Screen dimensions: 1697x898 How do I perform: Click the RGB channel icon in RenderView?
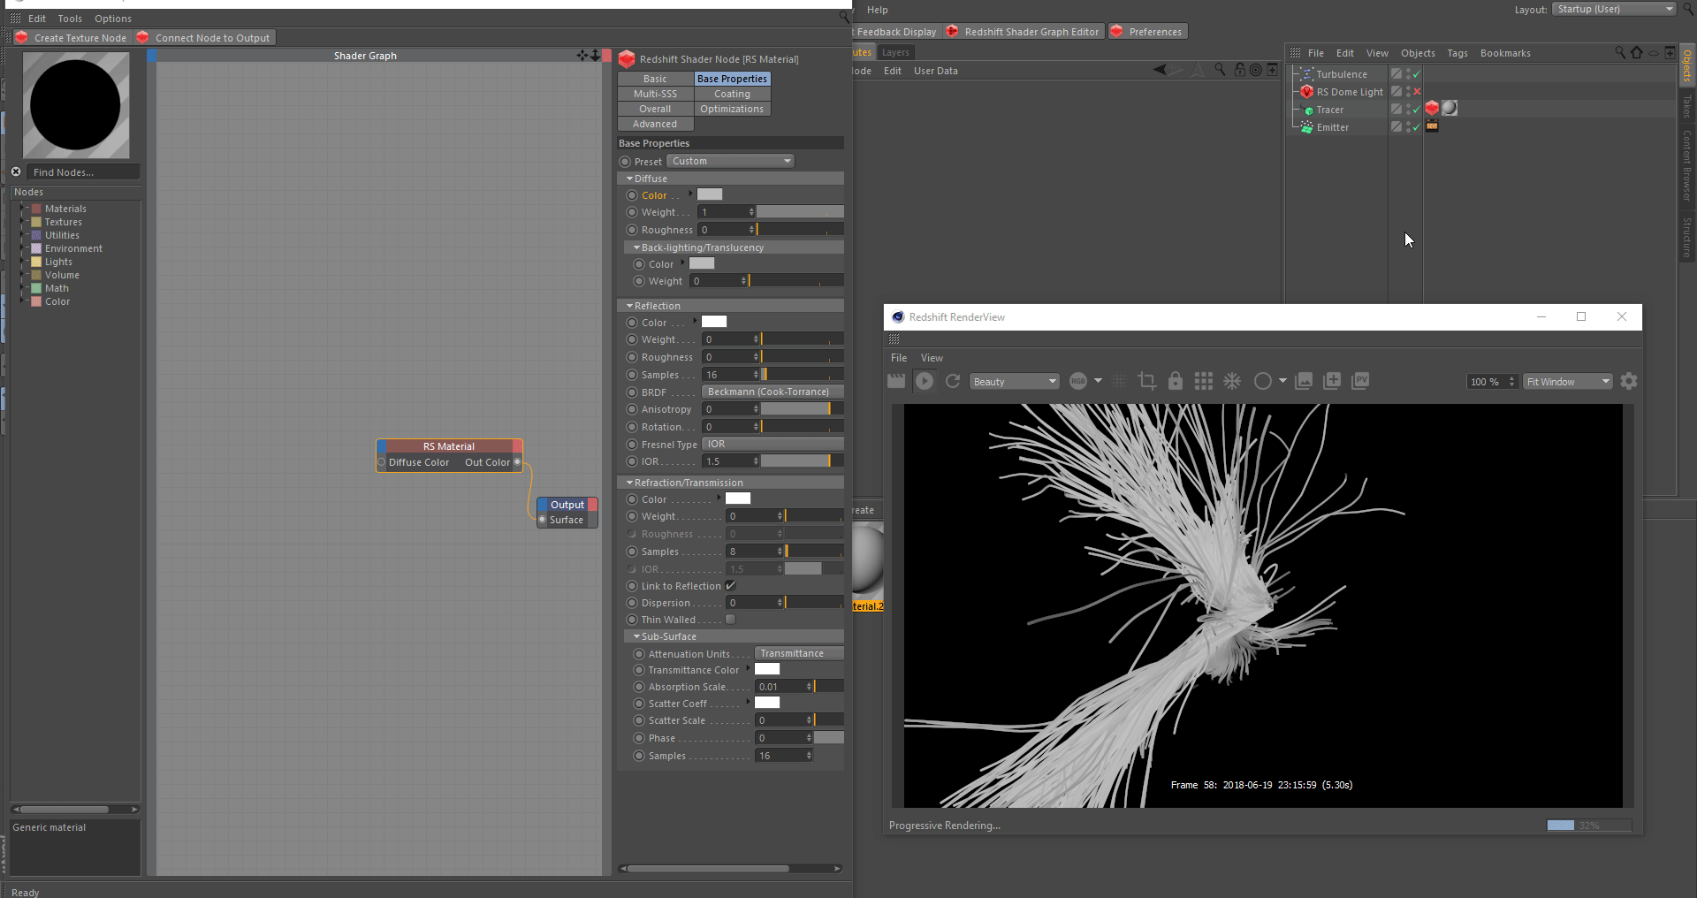click(x=1078, y=381)
